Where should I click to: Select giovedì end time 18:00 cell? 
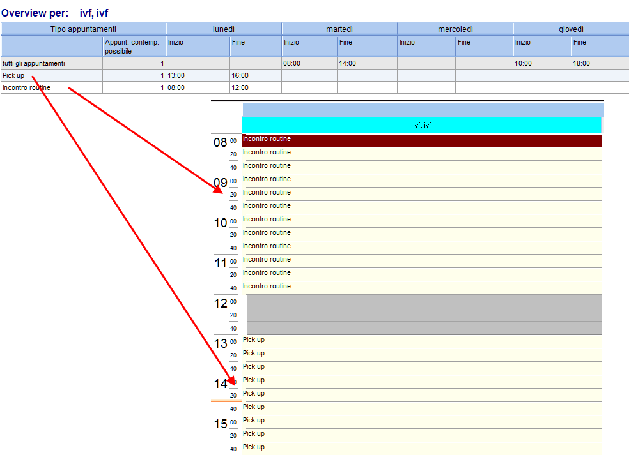600,63
